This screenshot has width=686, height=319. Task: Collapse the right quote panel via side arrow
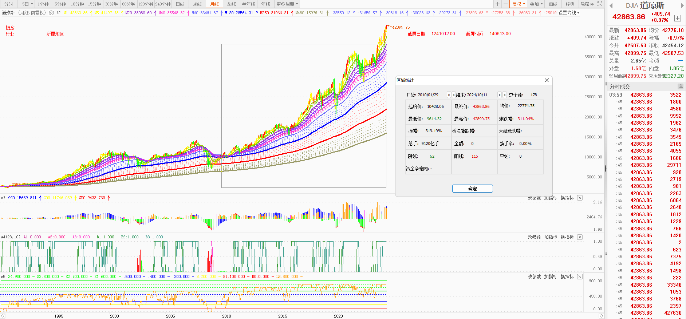click(x=606, y=169)
